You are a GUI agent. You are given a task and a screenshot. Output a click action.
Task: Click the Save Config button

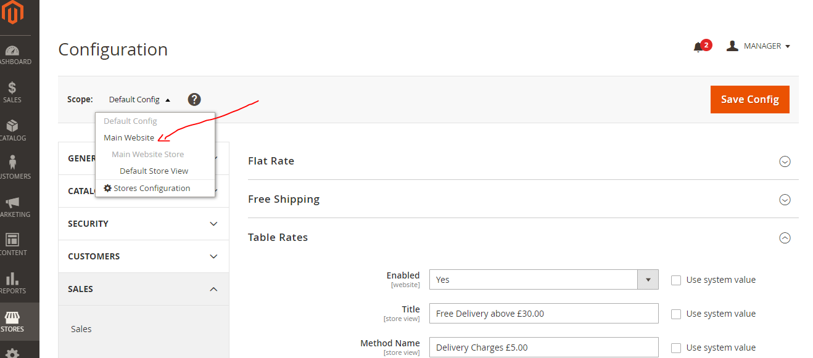(749, 99)
